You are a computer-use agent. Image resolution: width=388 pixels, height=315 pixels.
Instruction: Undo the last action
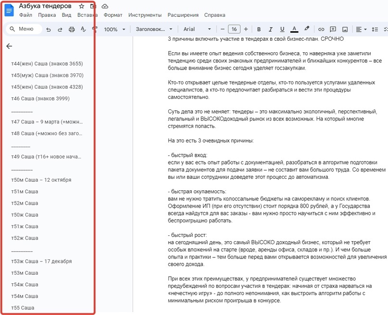49,29
